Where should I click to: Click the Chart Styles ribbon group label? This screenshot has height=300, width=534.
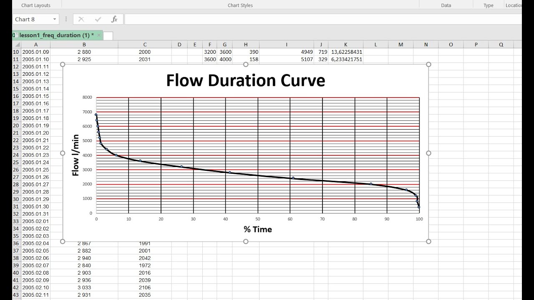coord(240,5)
